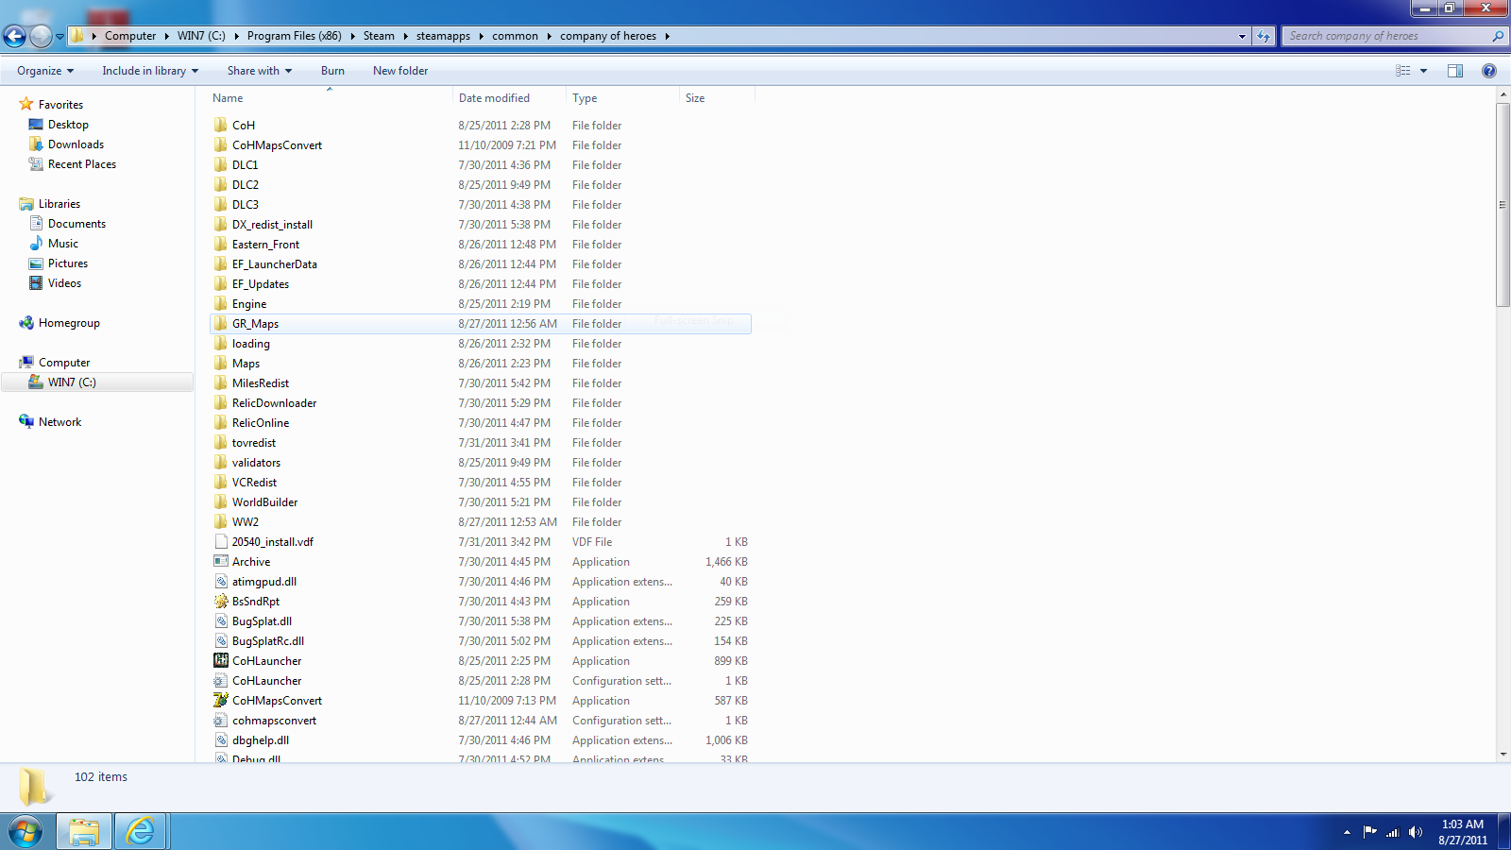
Task: Select the Archive application icon
Action: pos(221,561)
